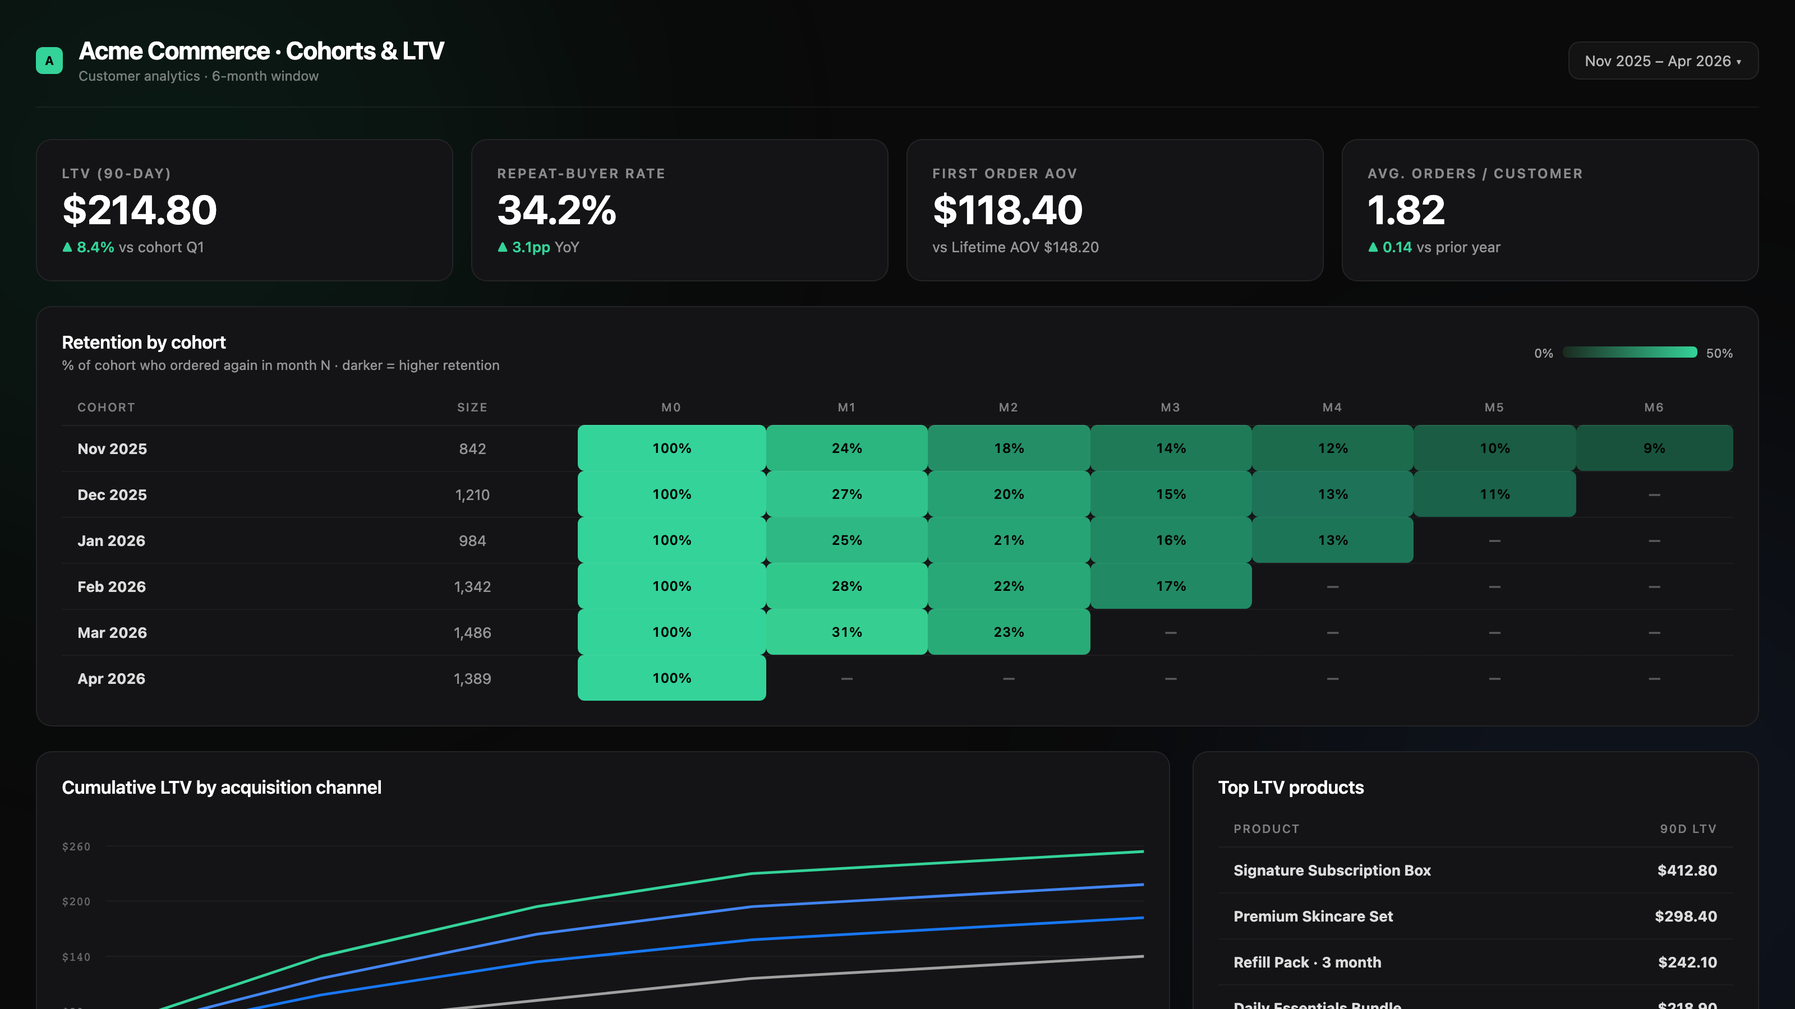Click the $200 axis label on LTV chart
Viewport: 1795px width, 1009px height.
coord(76,901)
